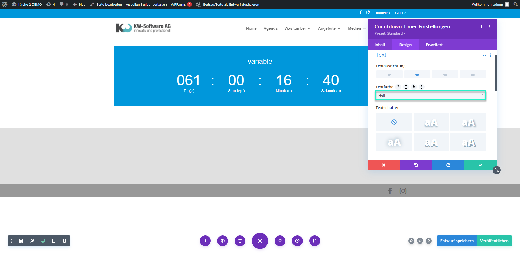Image resolution: width=520 pixels, height=253 pixels.
Task: Open the Preset: Standard dropdown
Action: (390, 33)
